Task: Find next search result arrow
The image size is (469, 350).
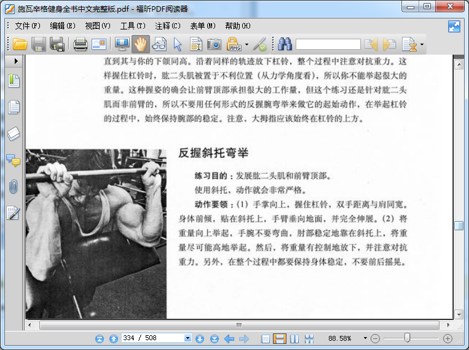Action: point(389,44)
